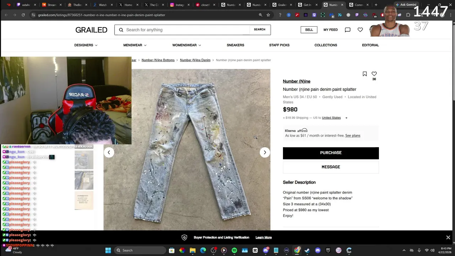Reload the page in browser
The width and height of the screenshot is (455, 256).
click(23, 15)
